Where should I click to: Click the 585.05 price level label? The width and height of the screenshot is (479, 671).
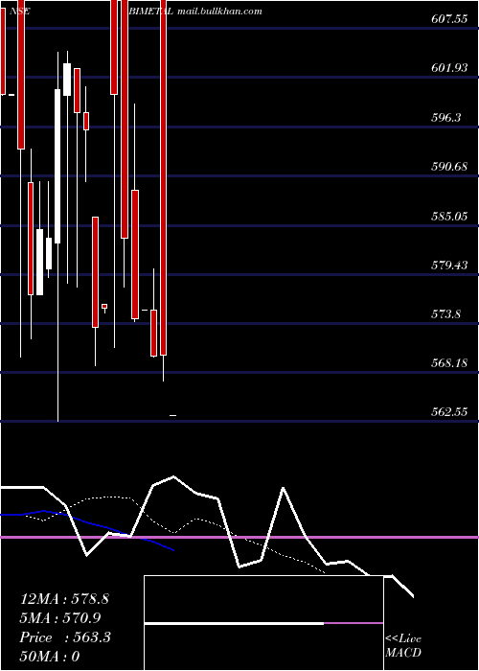449,216
